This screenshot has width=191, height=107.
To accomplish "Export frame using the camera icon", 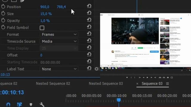I will pyautogui.click(x=168, y=77).
